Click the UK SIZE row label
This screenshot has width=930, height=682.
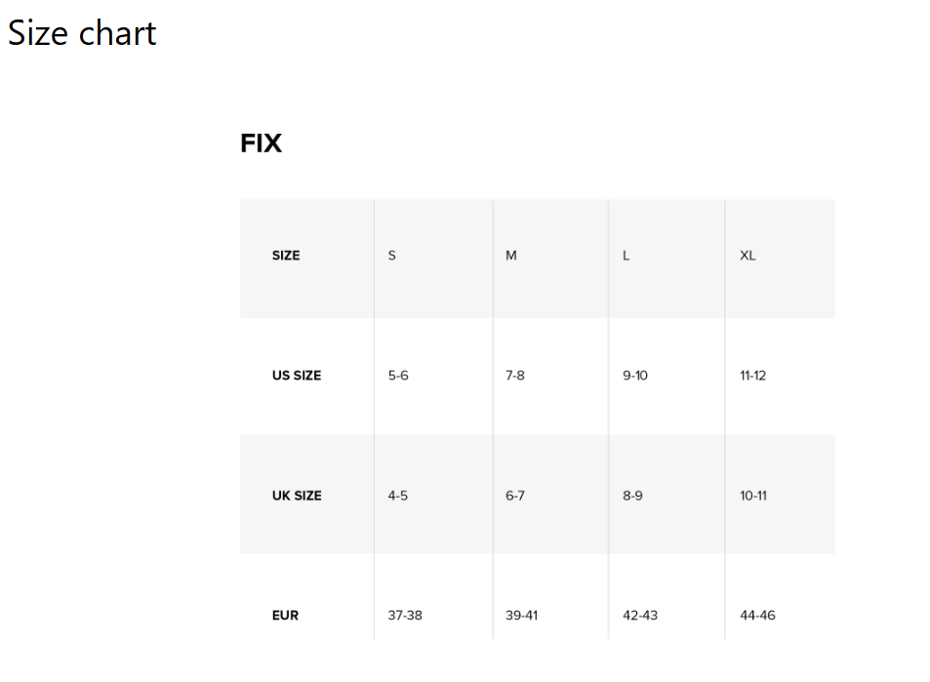pyautogui.click(x=297, y=496)
